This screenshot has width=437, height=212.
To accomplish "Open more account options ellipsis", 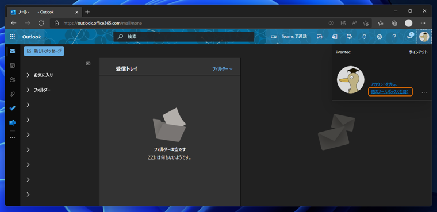I will (424, 92).
